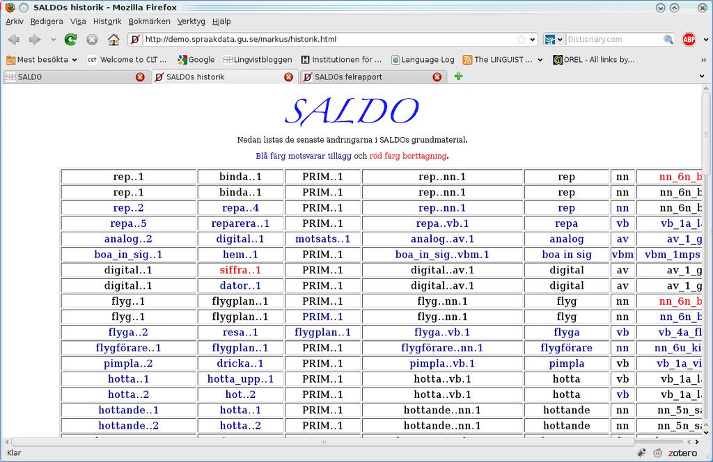Click the 'hotta_upp..1' table cell

click(x=240, y=379)
